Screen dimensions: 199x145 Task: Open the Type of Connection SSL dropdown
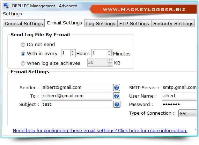tap(187, 113)
